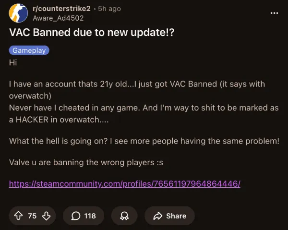Click the 5h ago timestamp
Viewport: 288px width, 230px height.
[x=109, y=9]
